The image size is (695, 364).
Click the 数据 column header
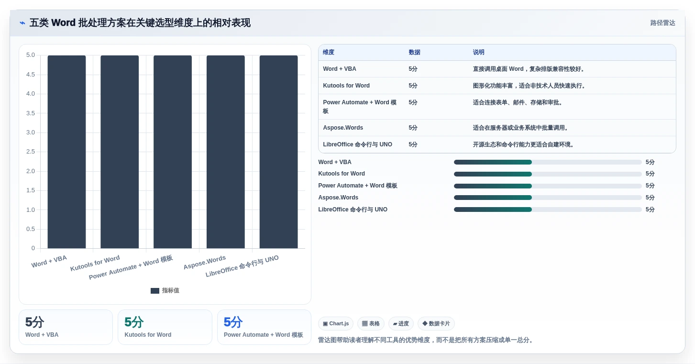pos(415,52)
